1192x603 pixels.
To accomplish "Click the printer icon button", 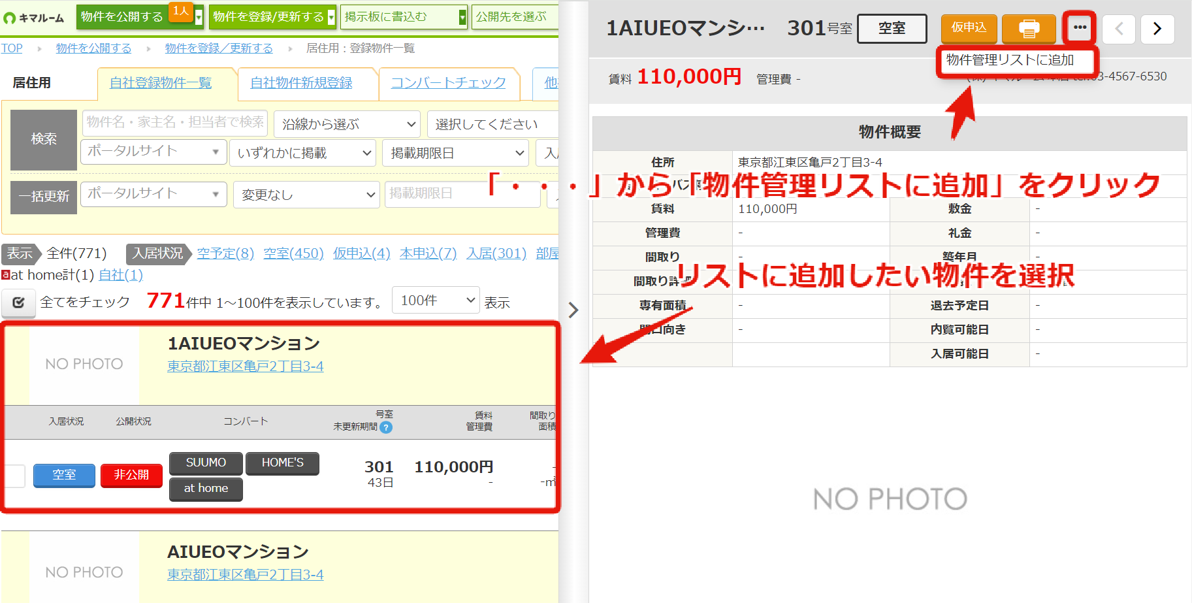I will 1029,29.
